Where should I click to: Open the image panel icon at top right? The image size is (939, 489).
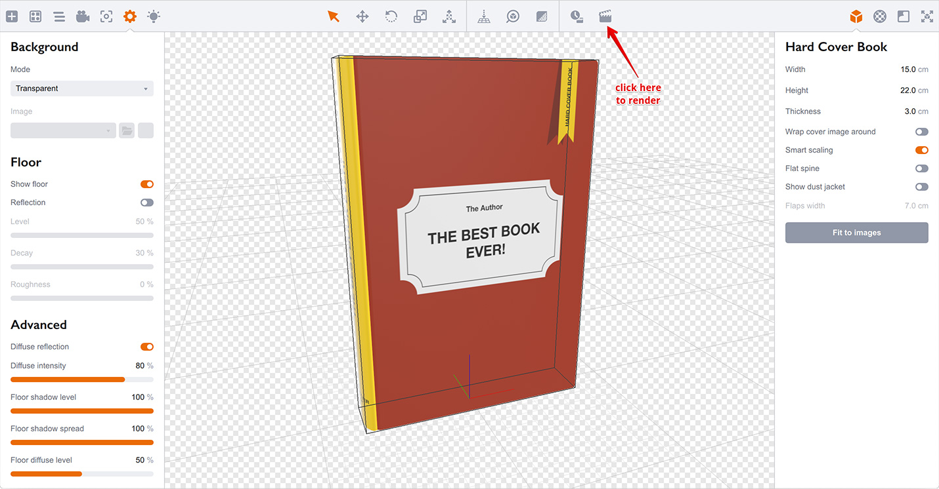pos(904,16)
